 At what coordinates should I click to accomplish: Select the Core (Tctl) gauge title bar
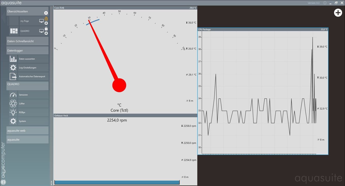pyautogui.click(x=125, y=8)
